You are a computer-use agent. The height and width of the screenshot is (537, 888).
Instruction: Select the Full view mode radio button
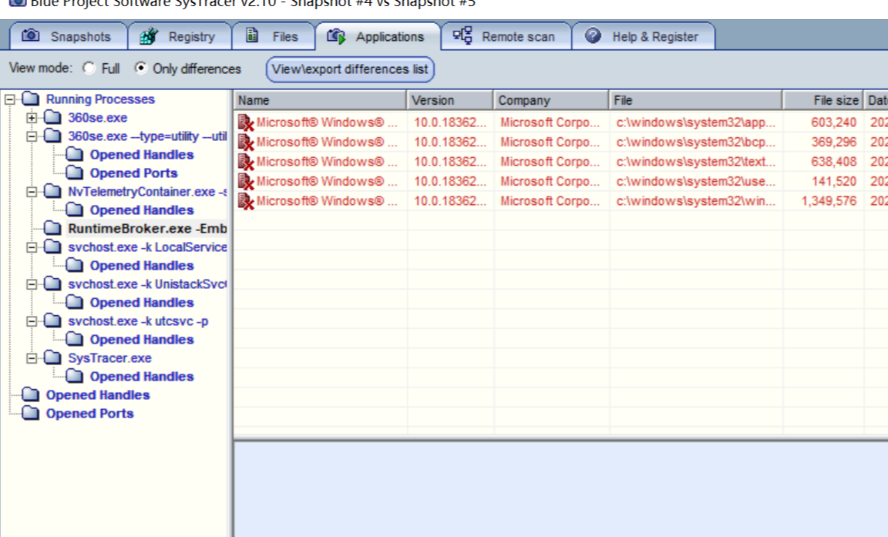tap(89, 68)
